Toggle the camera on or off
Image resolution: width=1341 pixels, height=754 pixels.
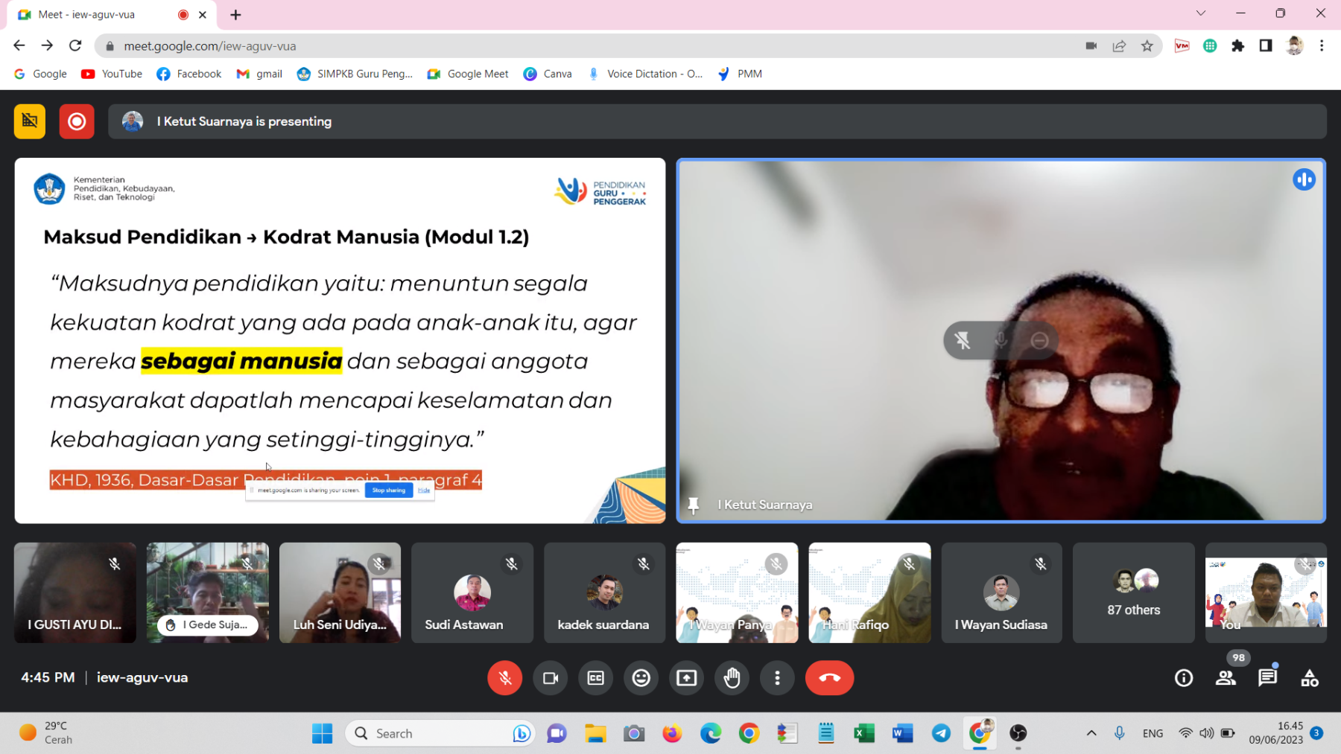pos(551,677)
